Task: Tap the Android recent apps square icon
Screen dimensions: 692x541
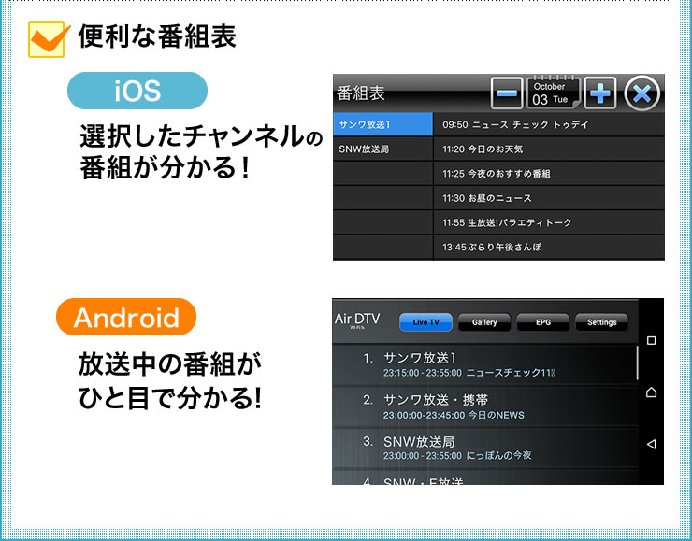Action: [651, 340]
